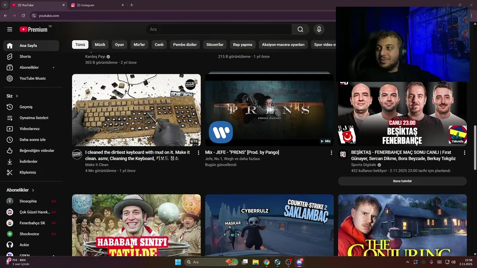This screenshot has height=268, width=477.
Task: Open Mix - JEFE PRENS title
Action: click(x=242, y=152)
